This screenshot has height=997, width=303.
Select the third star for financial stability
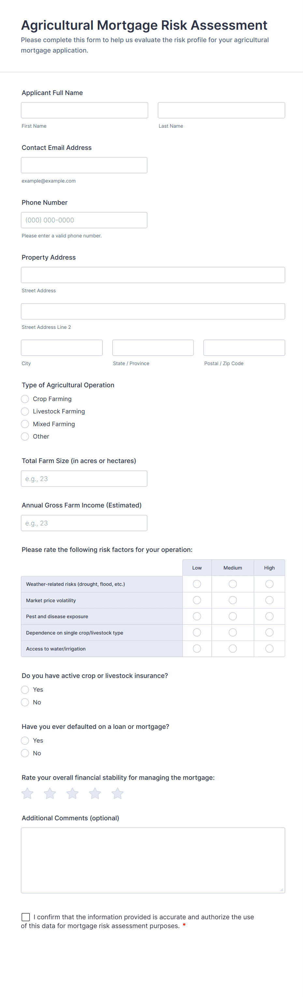73,794
